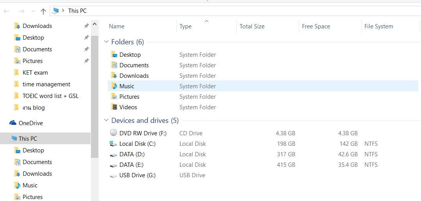Click the OneDrive cloud icon in navigation pane
This screenshot has width=421, height=201.
[x=13, y=123]
